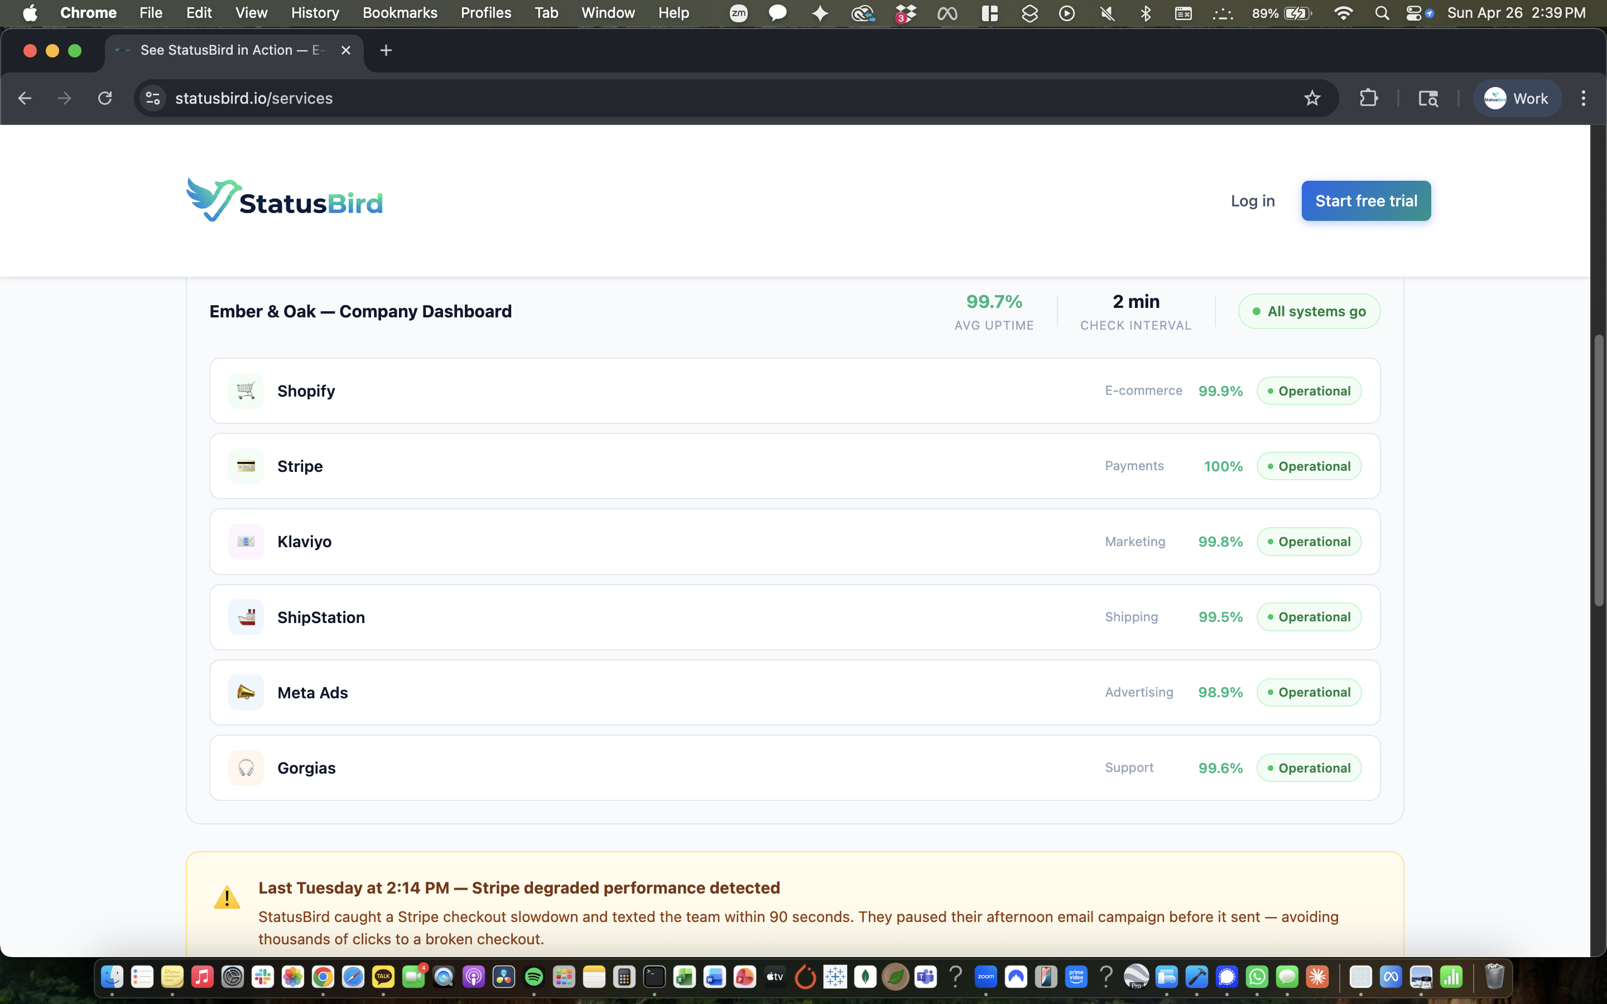Click the page vertical scrollbar
The height and width of the screenshot is (1004, 1607).
[1599, 471]
